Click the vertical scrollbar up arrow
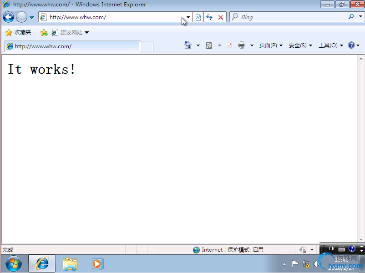This screenshot has height=273, width=365. (361, 59)
